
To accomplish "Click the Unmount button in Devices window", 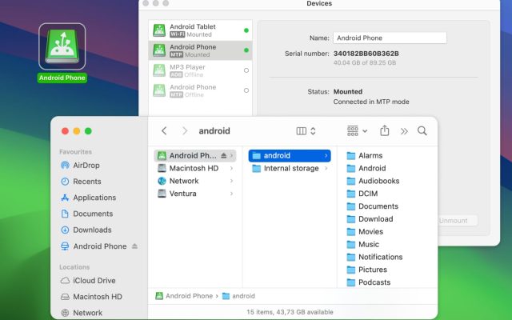I will pos(454,221).
